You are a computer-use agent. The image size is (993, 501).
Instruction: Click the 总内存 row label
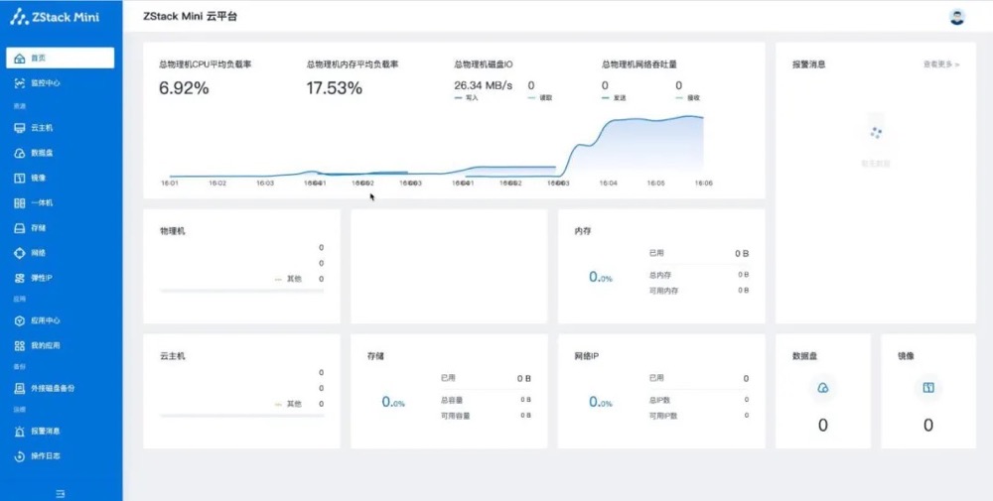coord(660,275)
